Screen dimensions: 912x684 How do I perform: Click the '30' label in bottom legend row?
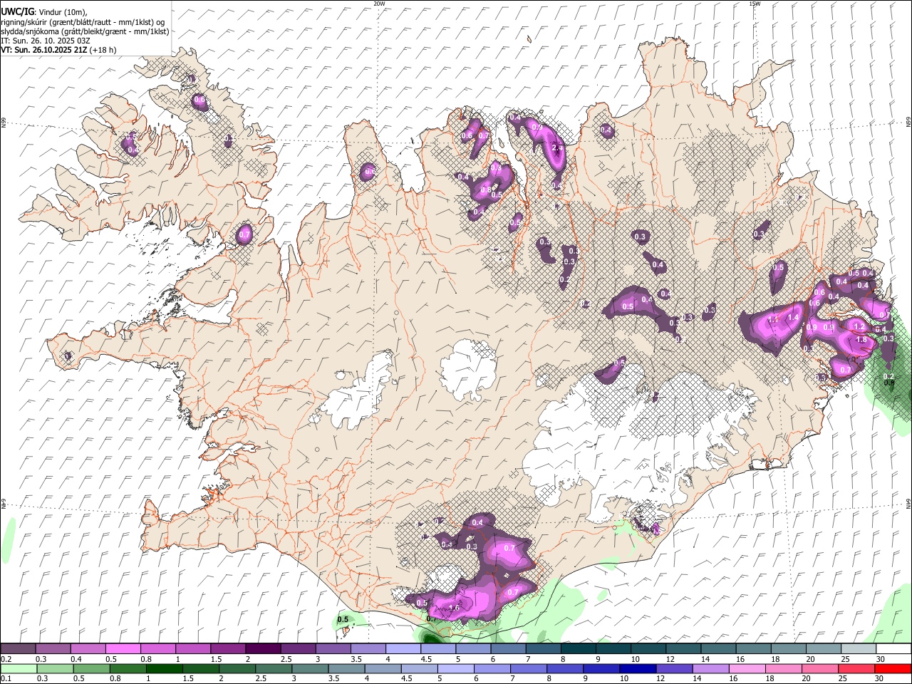click(x=881, y=678)
